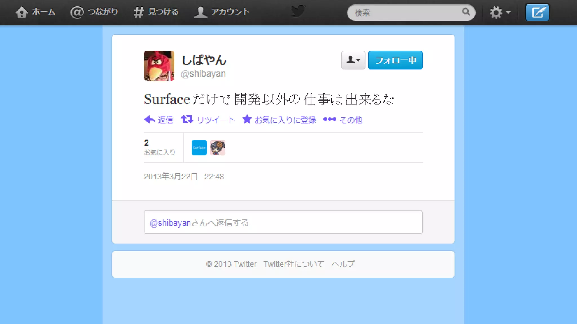Click the retweet arrows icon
Viewport: 577px width, 324px height.
point(187,119)
